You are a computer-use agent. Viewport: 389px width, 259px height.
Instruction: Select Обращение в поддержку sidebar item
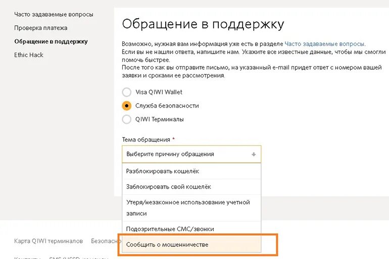click(x=51, y=41)
